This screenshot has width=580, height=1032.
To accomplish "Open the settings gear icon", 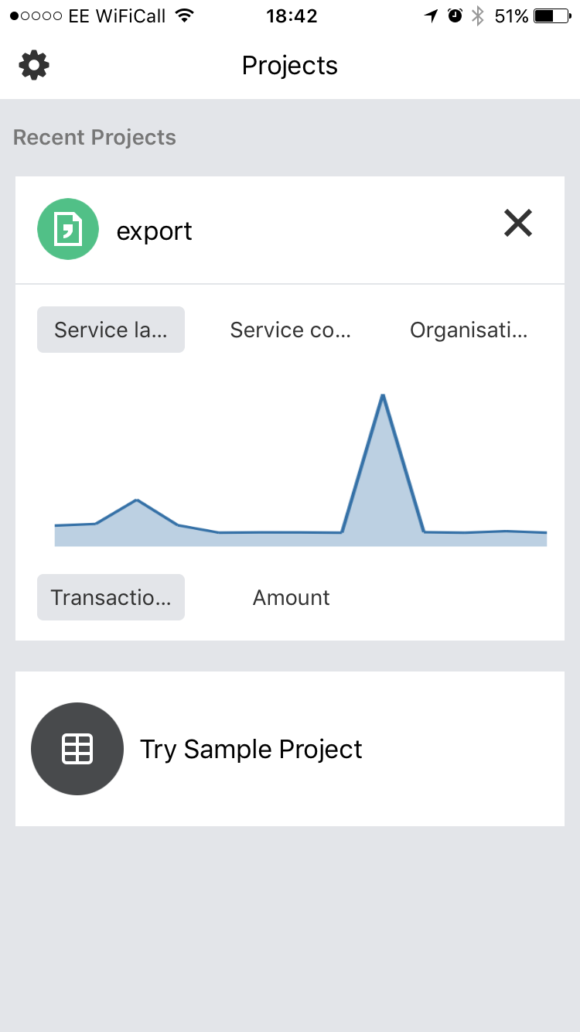I will coord(34,65).
